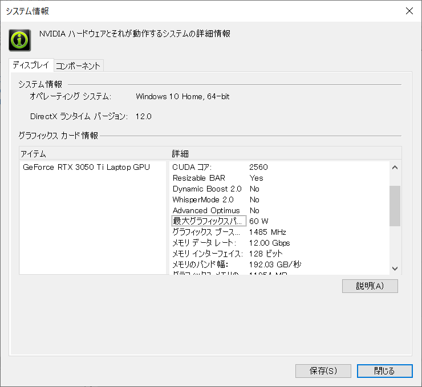The image size is (422, 387).
Task: Click the アイテム column header
Action: [34, 154]
